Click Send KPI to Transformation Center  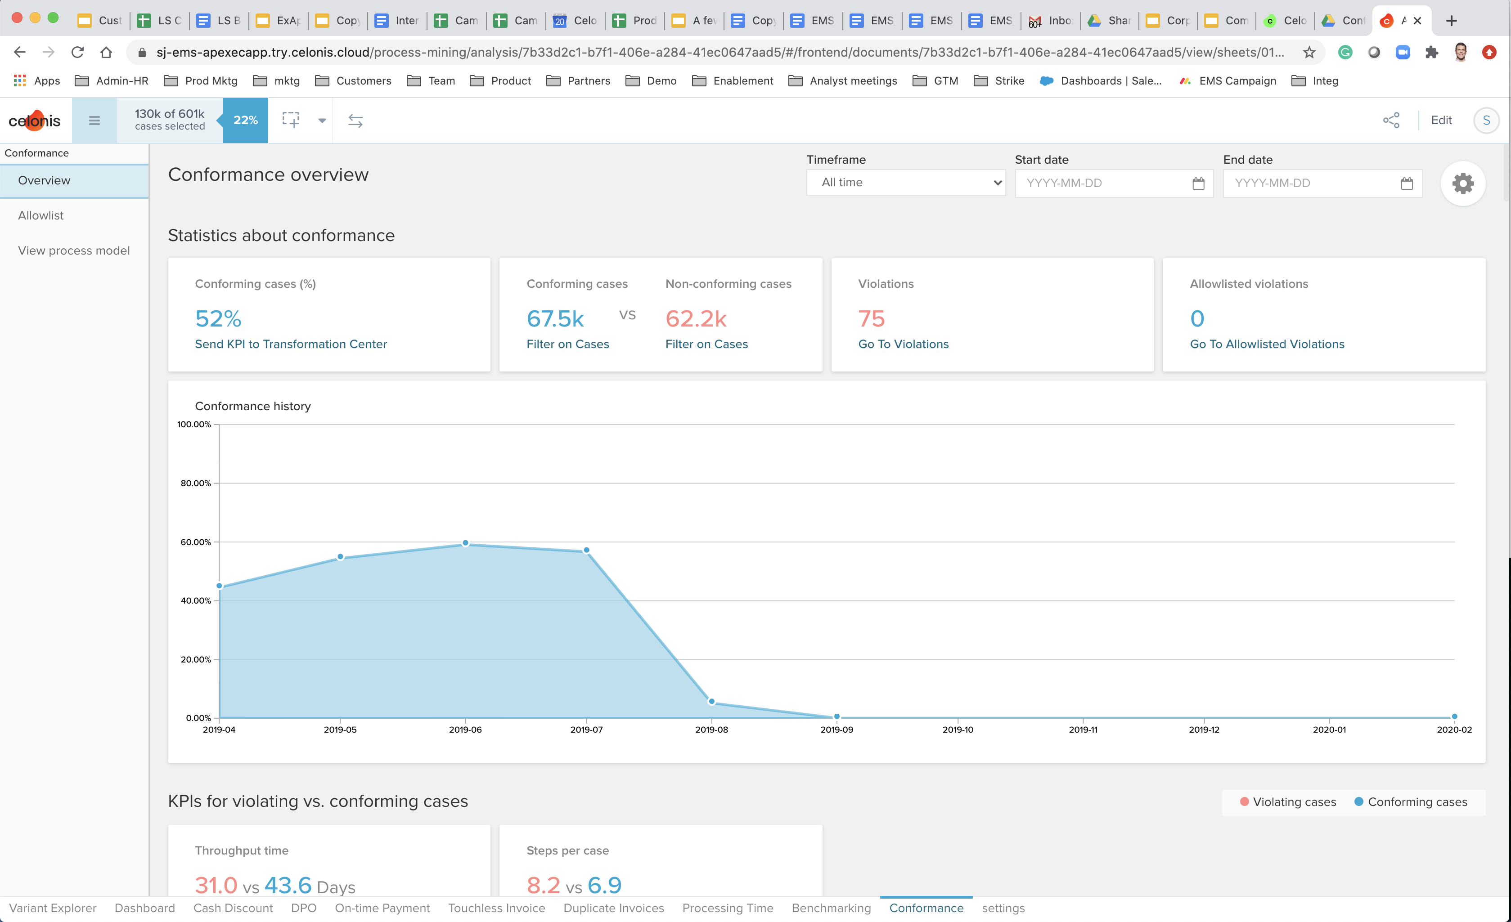(291, 344)
